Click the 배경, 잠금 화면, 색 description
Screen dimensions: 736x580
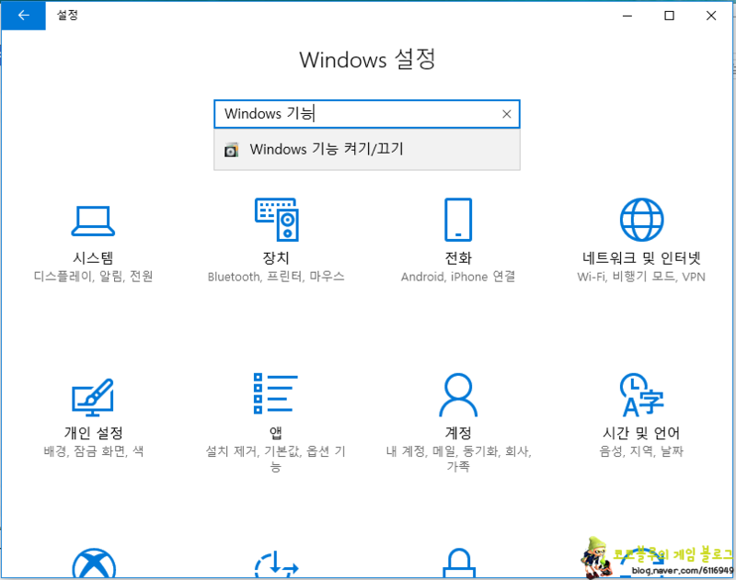point(94,451)
